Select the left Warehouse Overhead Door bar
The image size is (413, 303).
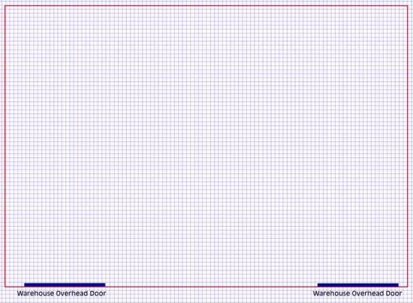(64, 284)
